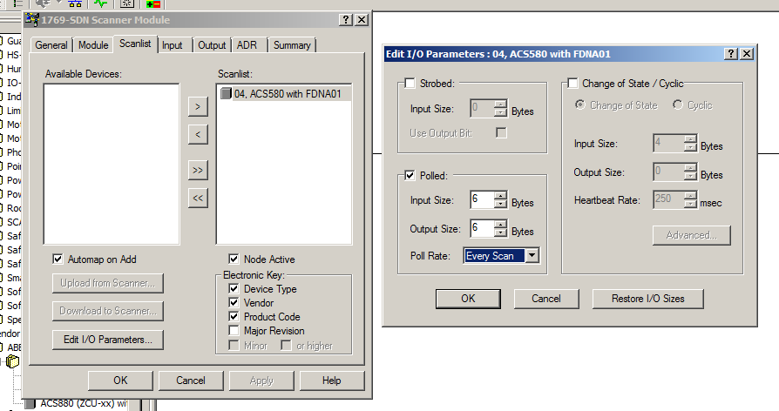Toggle the Change of State / Cyclic checkbox
Image resolution: width=779 pixels, height=411 pixels.
[573, 83]
